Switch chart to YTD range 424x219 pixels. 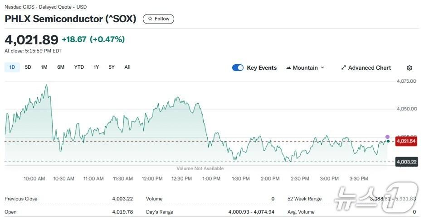point(79,67)
